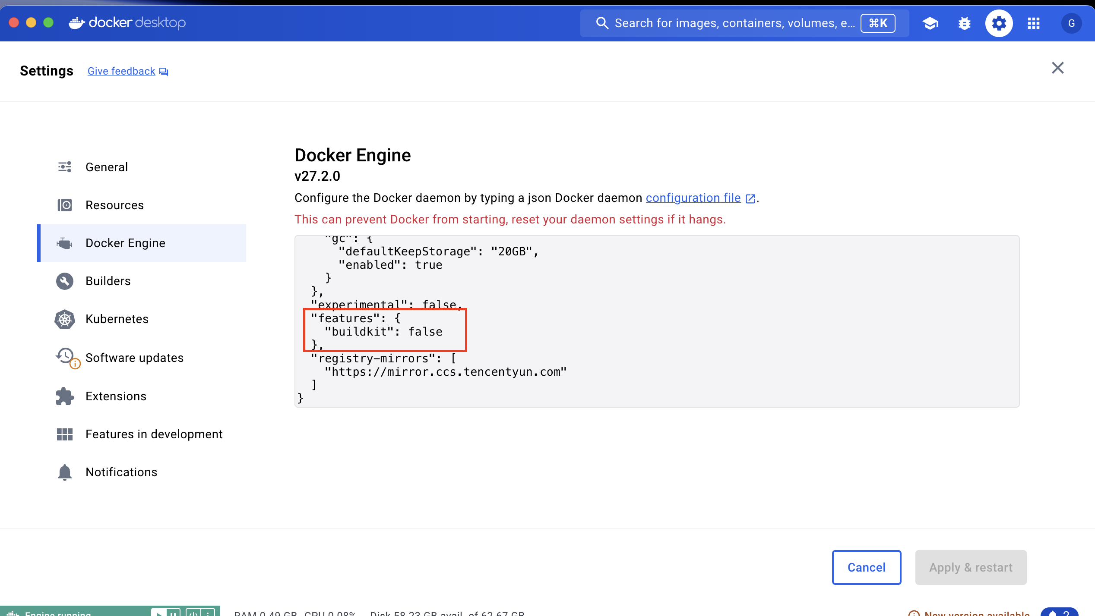Viewport: 1095px width, 616px height.
Task: Click the Builders wrench icon
Action: coord(65,281)
